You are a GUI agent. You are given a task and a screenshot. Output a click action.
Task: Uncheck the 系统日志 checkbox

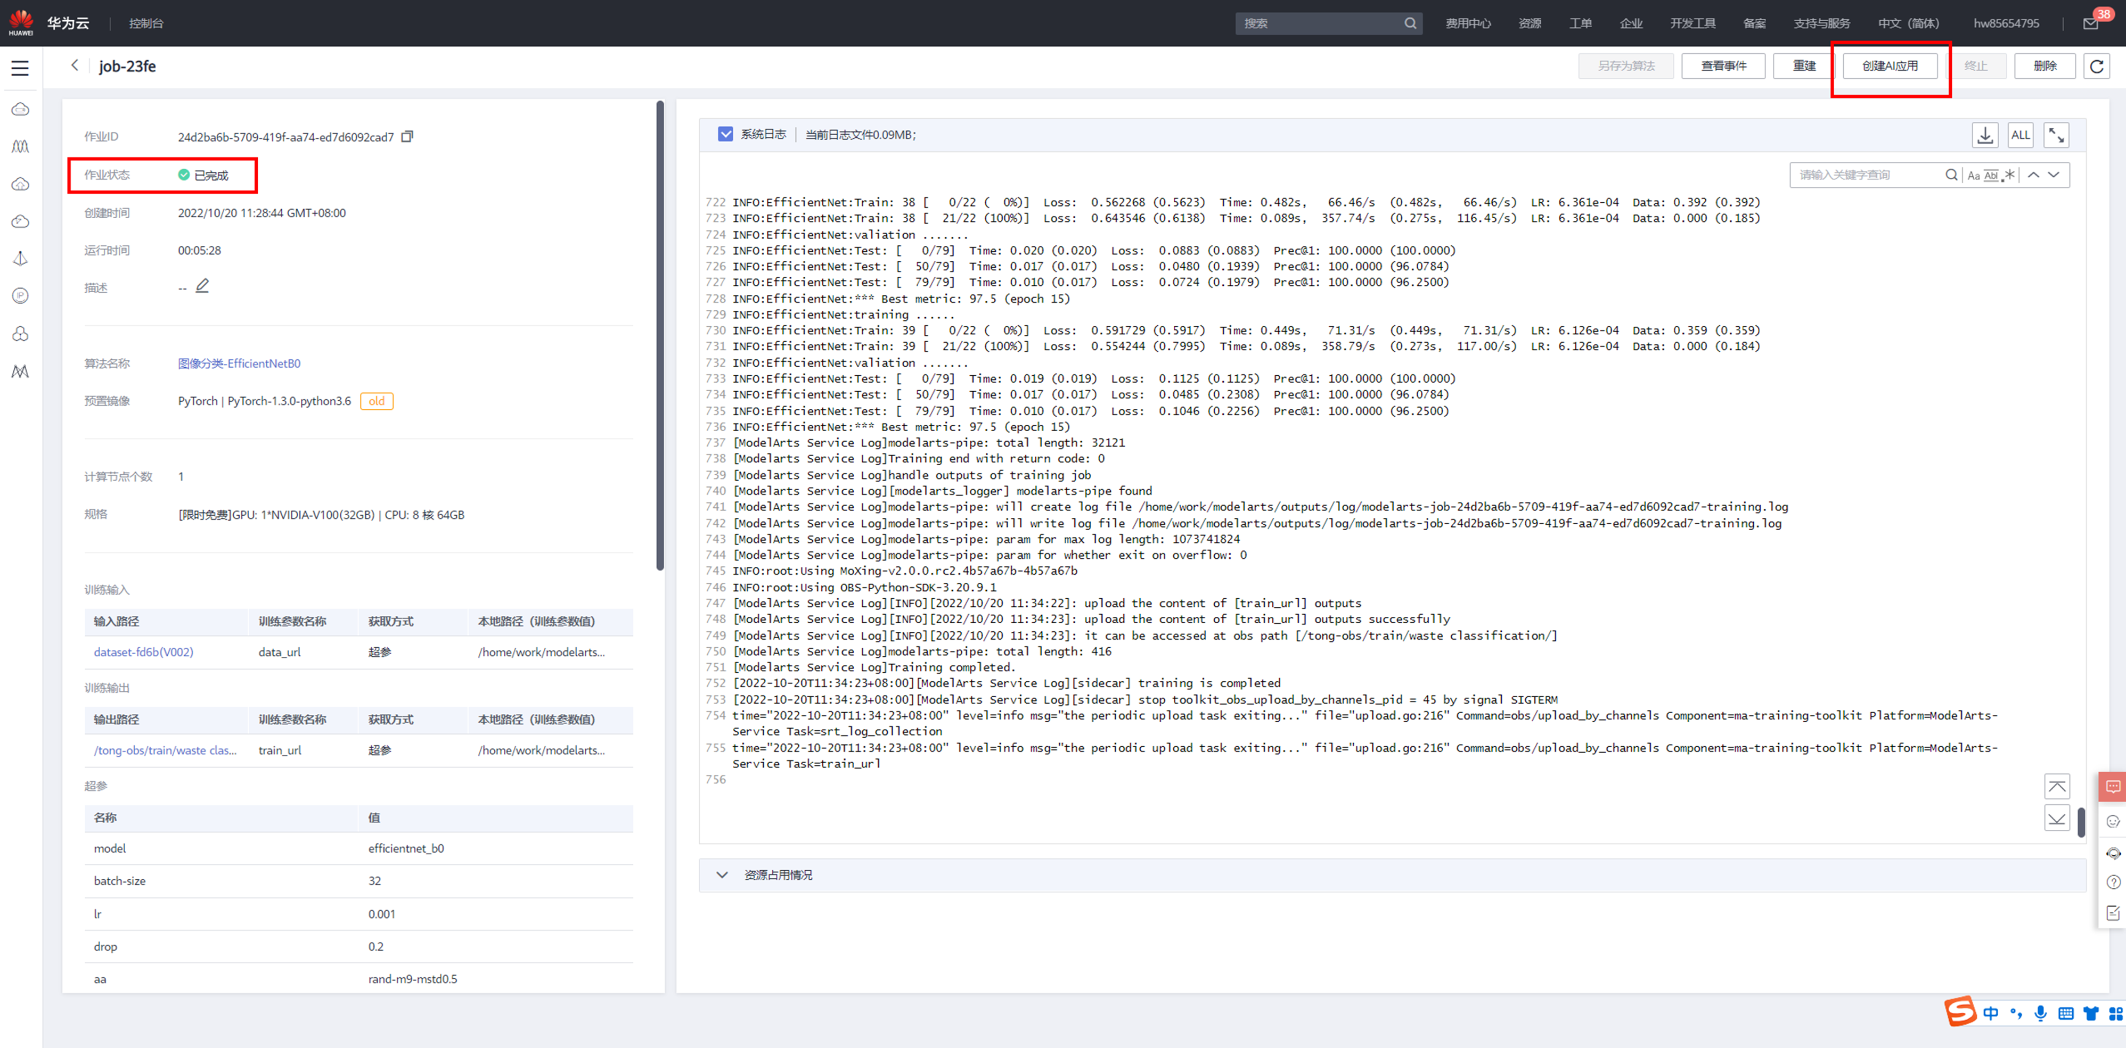725,135
